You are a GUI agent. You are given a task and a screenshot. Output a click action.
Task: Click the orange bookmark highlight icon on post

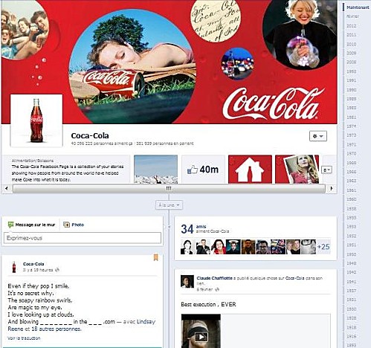[155, 257]
